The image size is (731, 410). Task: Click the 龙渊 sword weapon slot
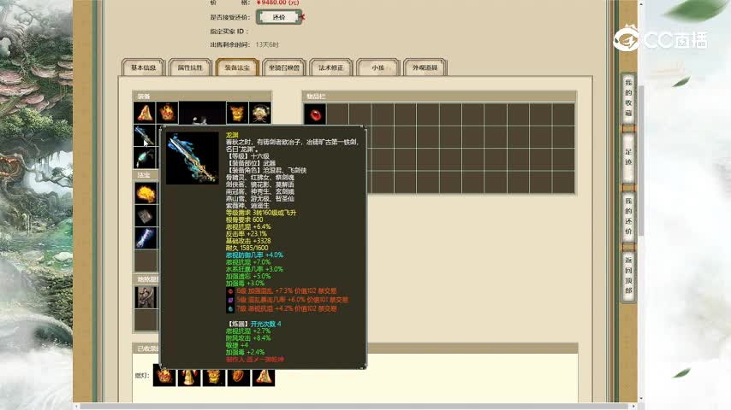tap(145, 136)
